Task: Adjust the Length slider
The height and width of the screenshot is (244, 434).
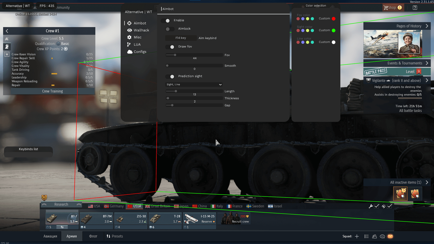Action: (194, 91)
